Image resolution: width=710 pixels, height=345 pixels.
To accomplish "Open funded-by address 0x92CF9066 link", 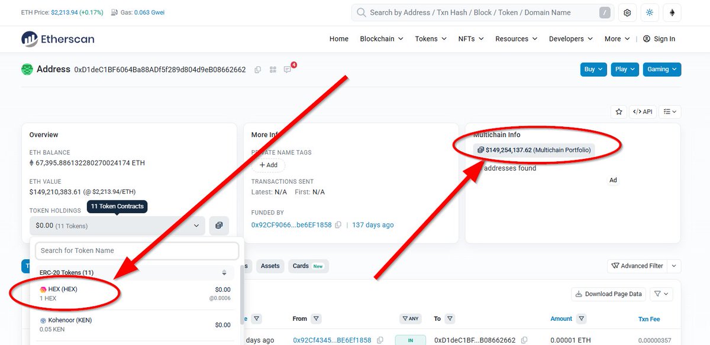I will pyautogui.click(x=291, y=225).
